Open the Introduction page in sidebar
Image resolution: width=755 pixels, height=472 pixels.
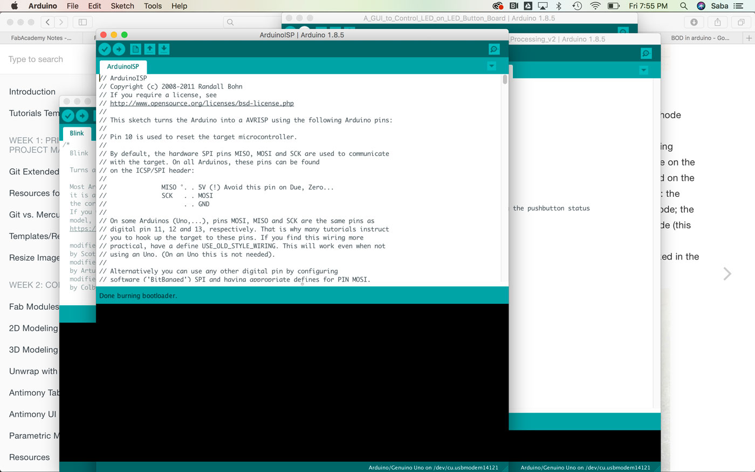pos(32,92)
